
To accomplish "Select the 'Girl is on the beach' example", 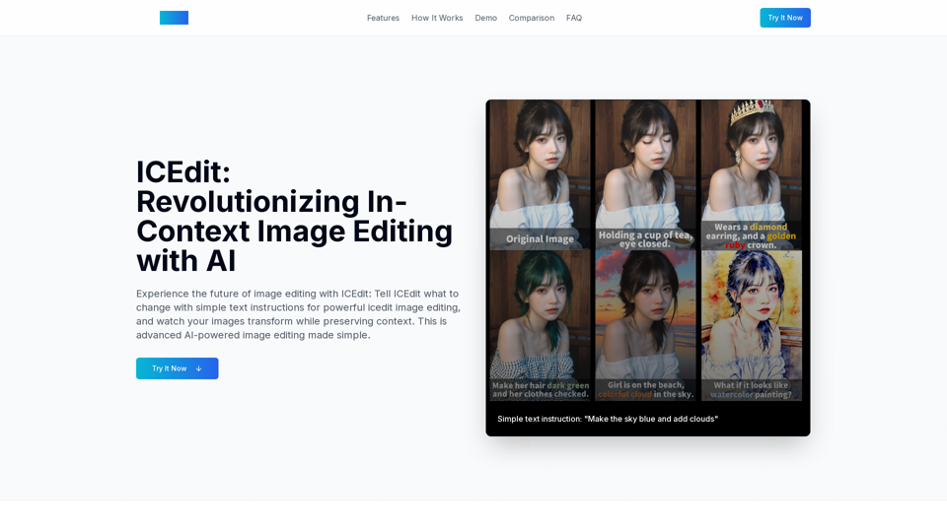I will click(645, 325).
